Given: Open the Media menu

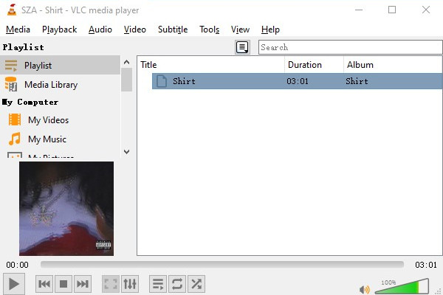Looking at the screenshot, I should pyautogui.click(x=18, y=29).
